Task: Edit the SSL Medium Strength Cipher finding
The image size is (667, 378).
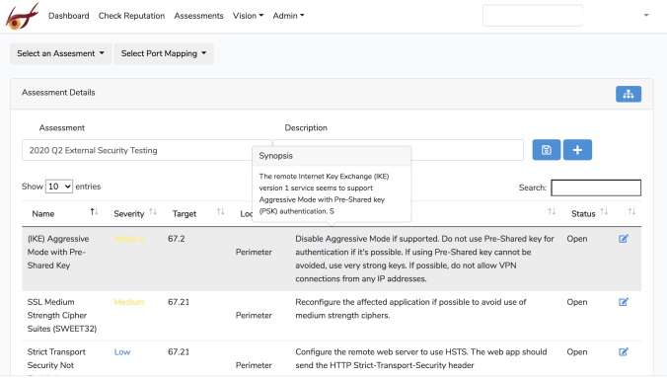Action: click(624, 302)
